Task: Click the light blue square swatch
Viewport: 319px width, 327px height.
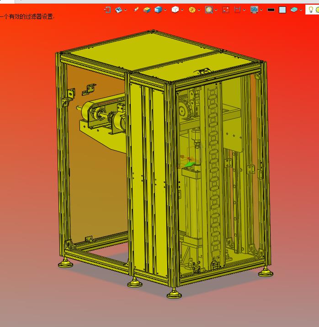Action: (282, 10)
